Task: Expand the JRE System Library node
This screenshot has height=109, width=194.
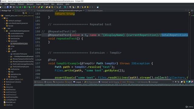Action: point(2,79)
